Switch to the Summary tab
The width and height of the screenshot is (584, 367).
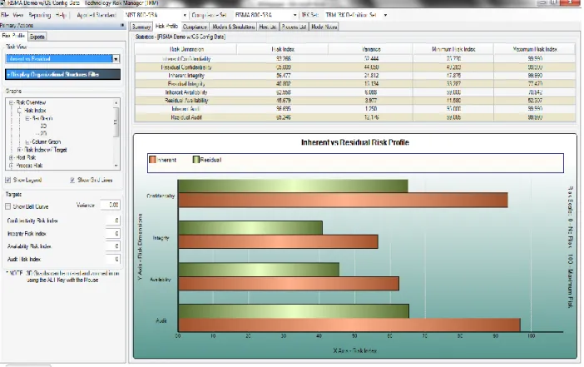[x=141, y=27]
